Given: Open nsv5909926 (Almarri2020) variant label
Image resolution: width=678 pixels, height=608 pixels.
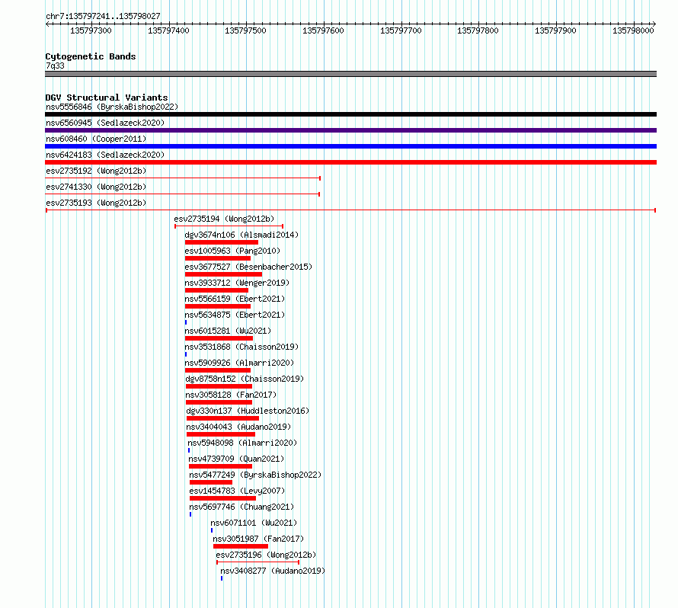Looking at the screenshot, I should coord(239,363).
